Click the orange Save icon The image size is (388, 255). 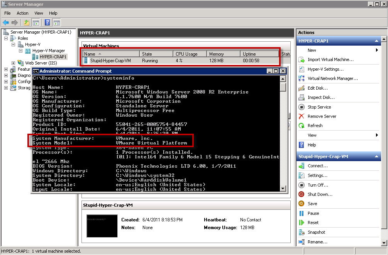(x=302, y=204)
